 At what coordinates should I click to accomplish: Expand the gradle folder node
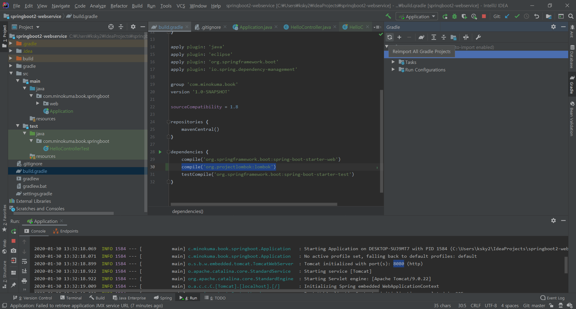point(11,66)
